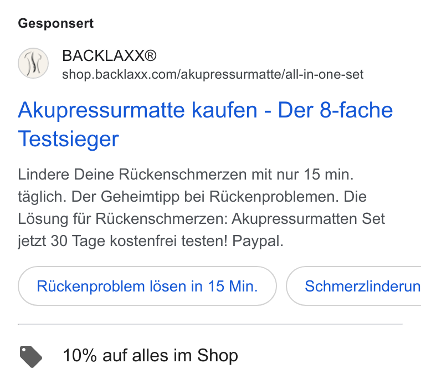The image size is (421, 389).
Task: Click the horizontal divider above the offer
Action: [210, 324]
